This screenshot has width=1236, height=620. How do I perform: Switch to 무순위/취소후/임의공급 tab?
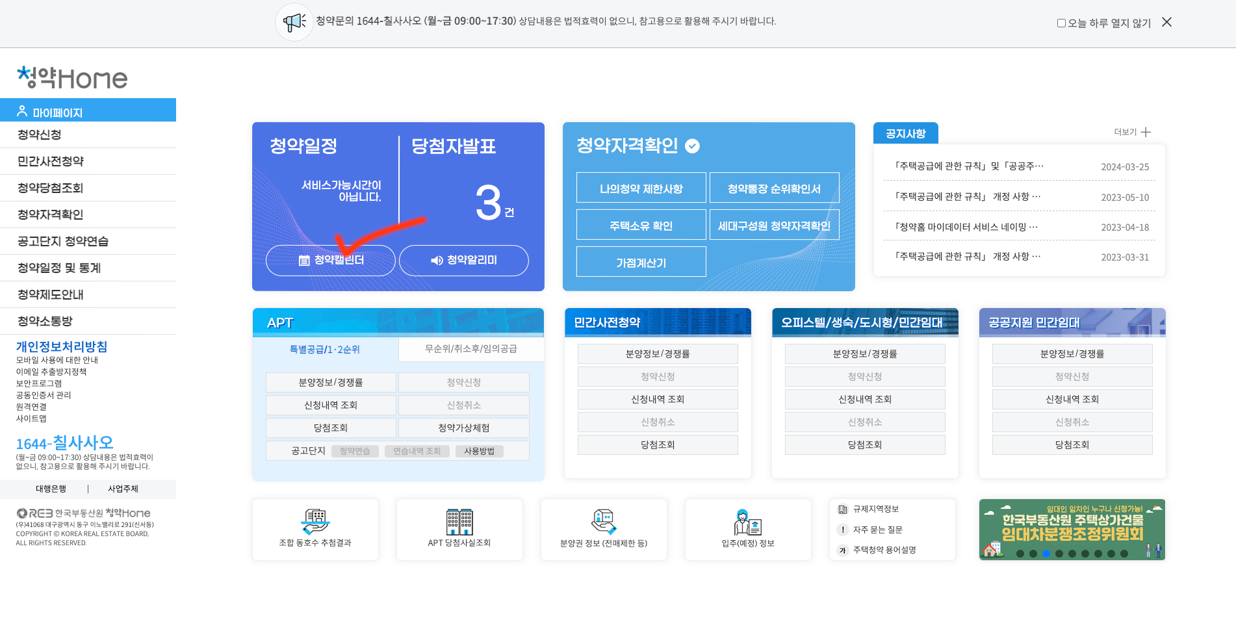pyautogui.click(x=471, y=349)
